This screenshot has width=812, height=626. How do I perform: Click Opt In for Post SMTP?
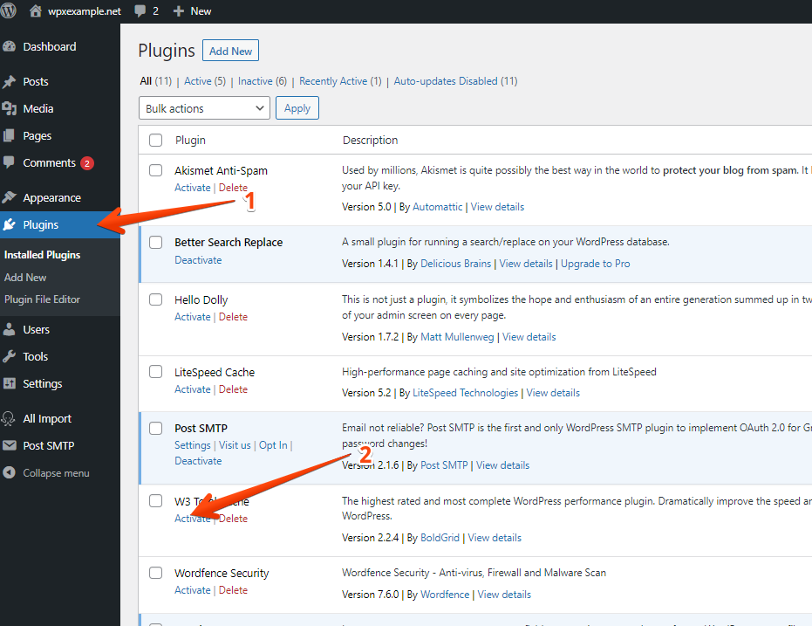[273, 445]
